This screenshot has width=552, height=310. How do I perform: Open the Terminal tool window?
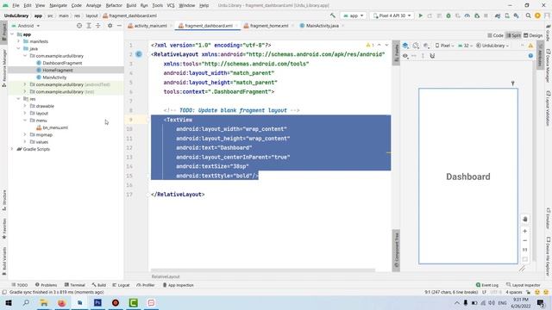point(75,285)
